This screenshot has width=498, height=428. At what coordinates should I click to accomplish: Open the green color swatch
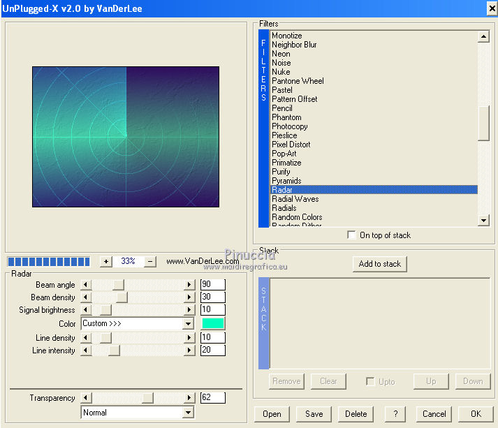tap(212, 323)
